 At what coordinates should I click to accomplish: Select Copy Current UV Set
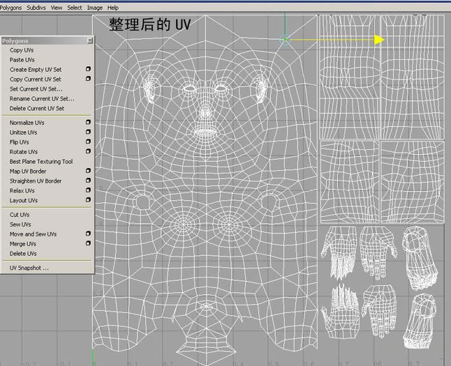(36, 79)
